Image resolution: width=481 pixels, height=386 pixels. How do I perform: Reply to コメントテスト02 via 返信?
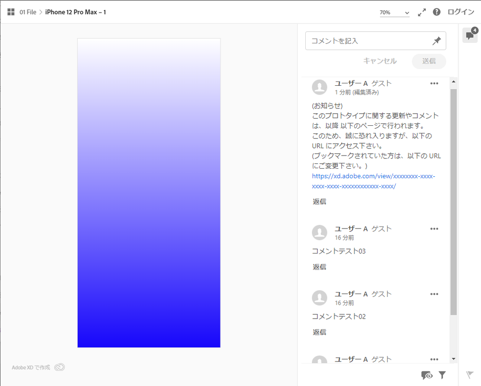[319, 332]
